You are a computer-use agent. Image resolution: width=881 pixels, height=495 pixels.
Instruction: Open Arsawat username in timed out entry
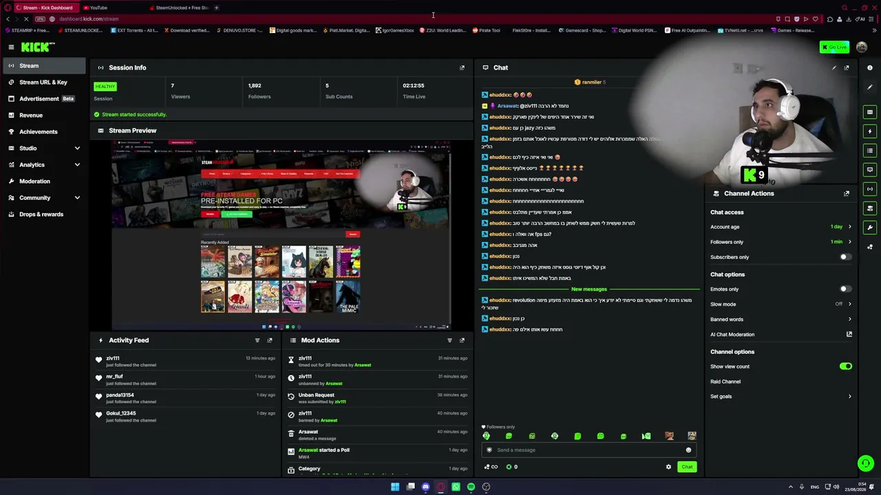(362, 365)
